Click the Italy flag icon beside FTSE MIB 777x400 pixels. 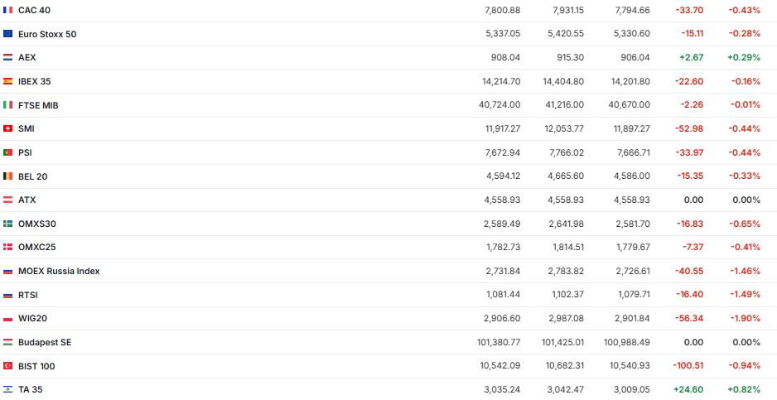[8, 105]
